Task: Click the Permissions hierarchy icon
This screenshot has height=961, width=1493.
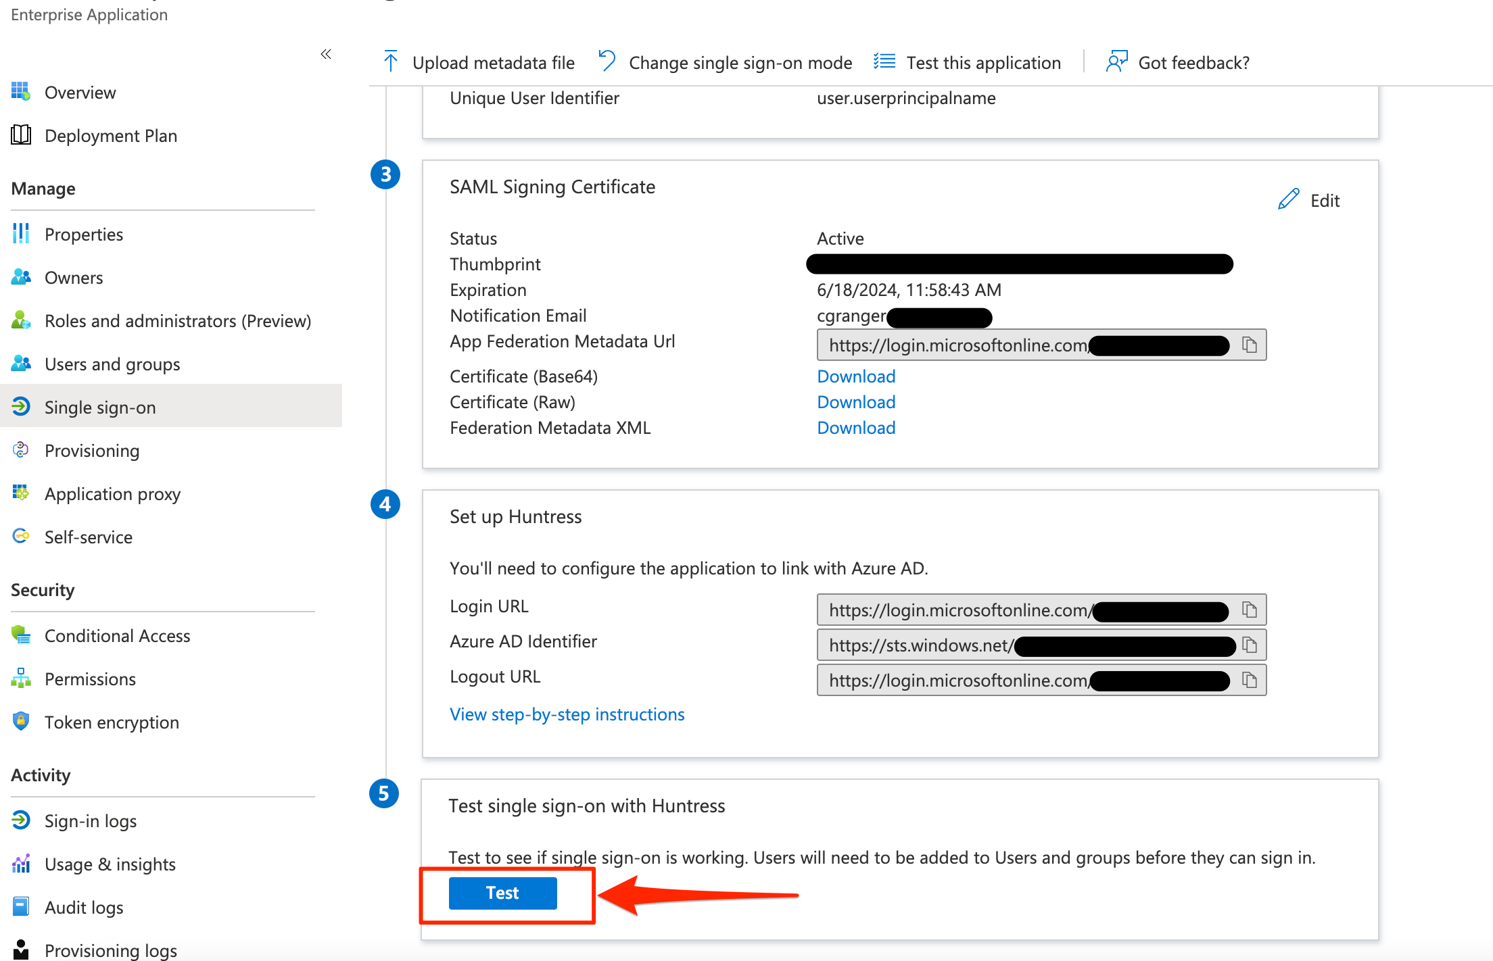Action: click(x=21, y=678)
